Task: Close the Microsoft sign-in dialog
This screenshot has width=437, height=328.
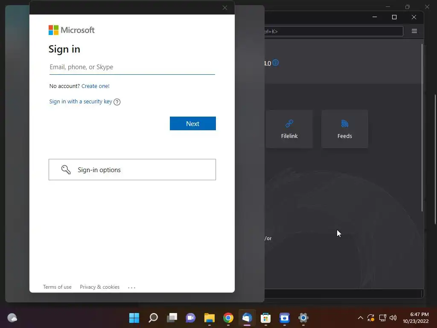Action: tap(225, 8)
